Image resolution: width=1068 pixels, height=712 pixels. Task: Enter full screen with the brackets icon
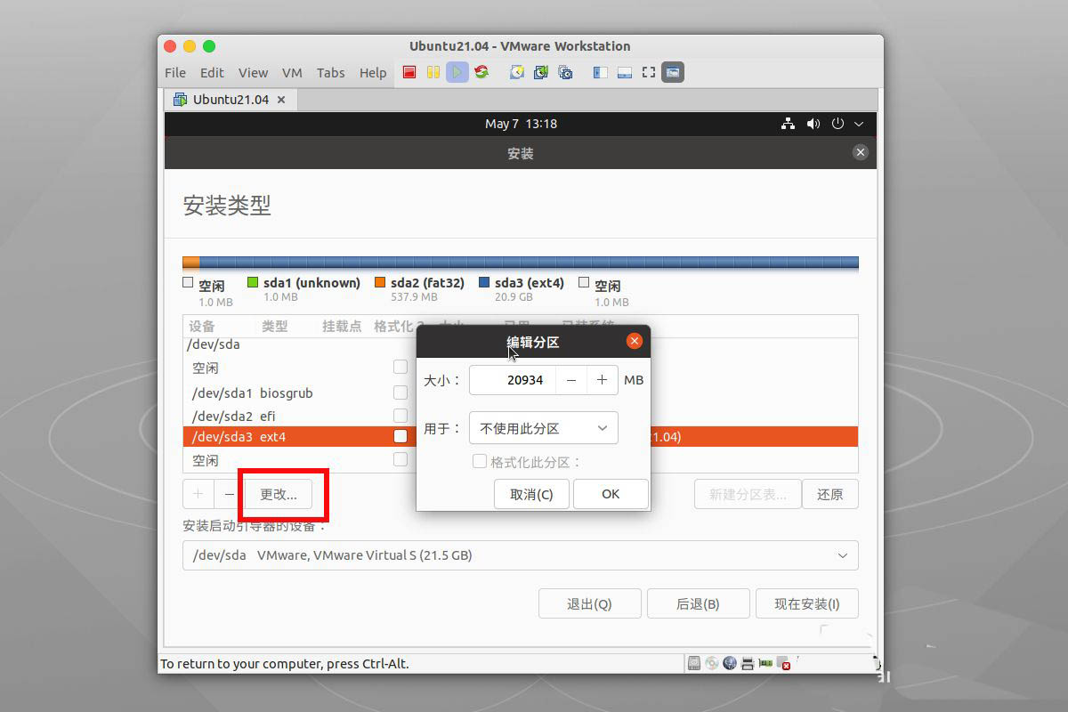coord(649,72)
